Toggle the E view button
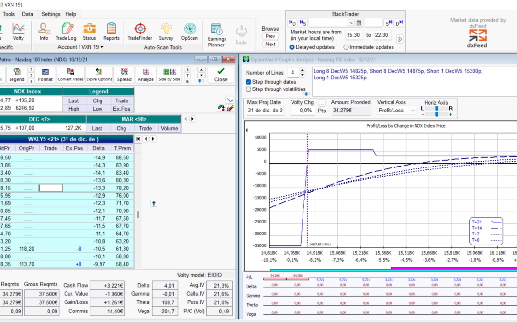Viewport: 517px width, 323px height. pos(187,69)
